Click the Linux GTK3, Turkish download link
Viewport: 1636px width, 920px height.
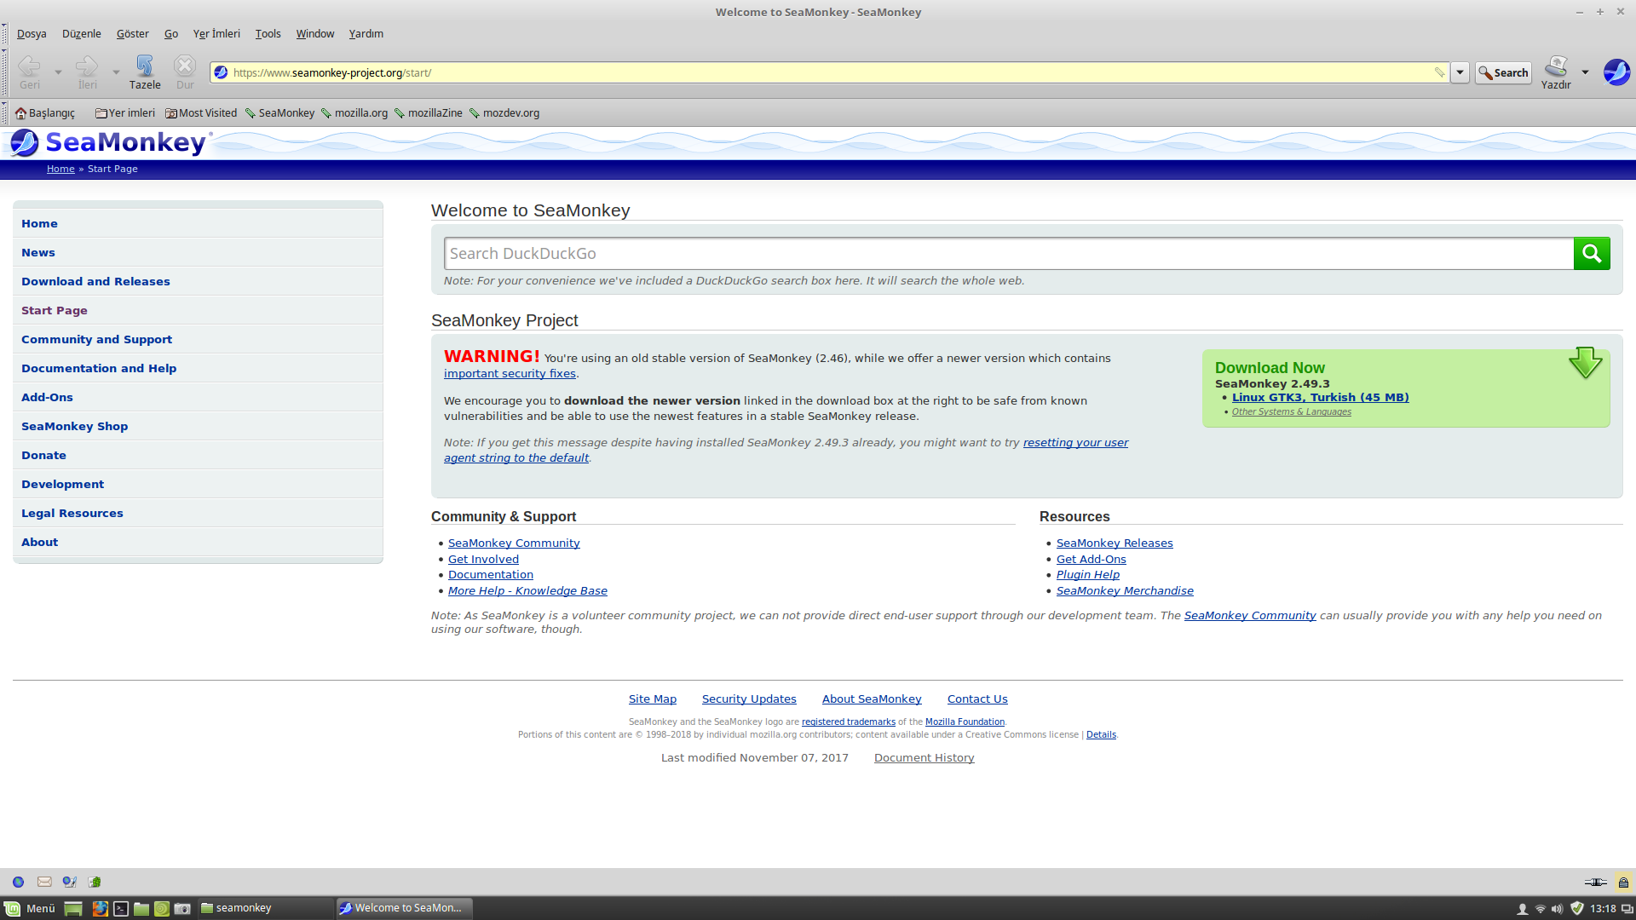pyautogui.click(x=1320, y=397)
